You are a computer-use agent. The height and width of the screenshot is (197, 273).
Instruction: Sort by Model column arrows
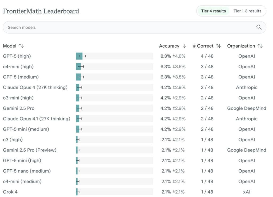click(x=21, y=46)
